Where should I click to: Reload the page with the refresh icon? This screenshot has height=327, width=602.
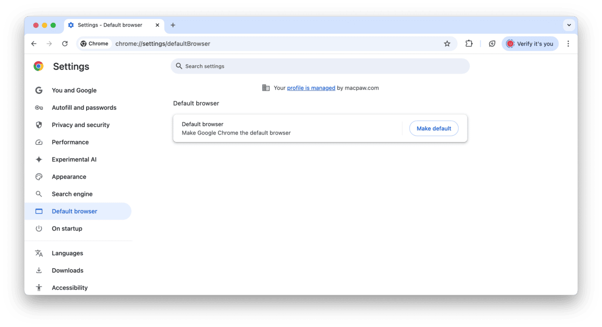tap(64, 44)
